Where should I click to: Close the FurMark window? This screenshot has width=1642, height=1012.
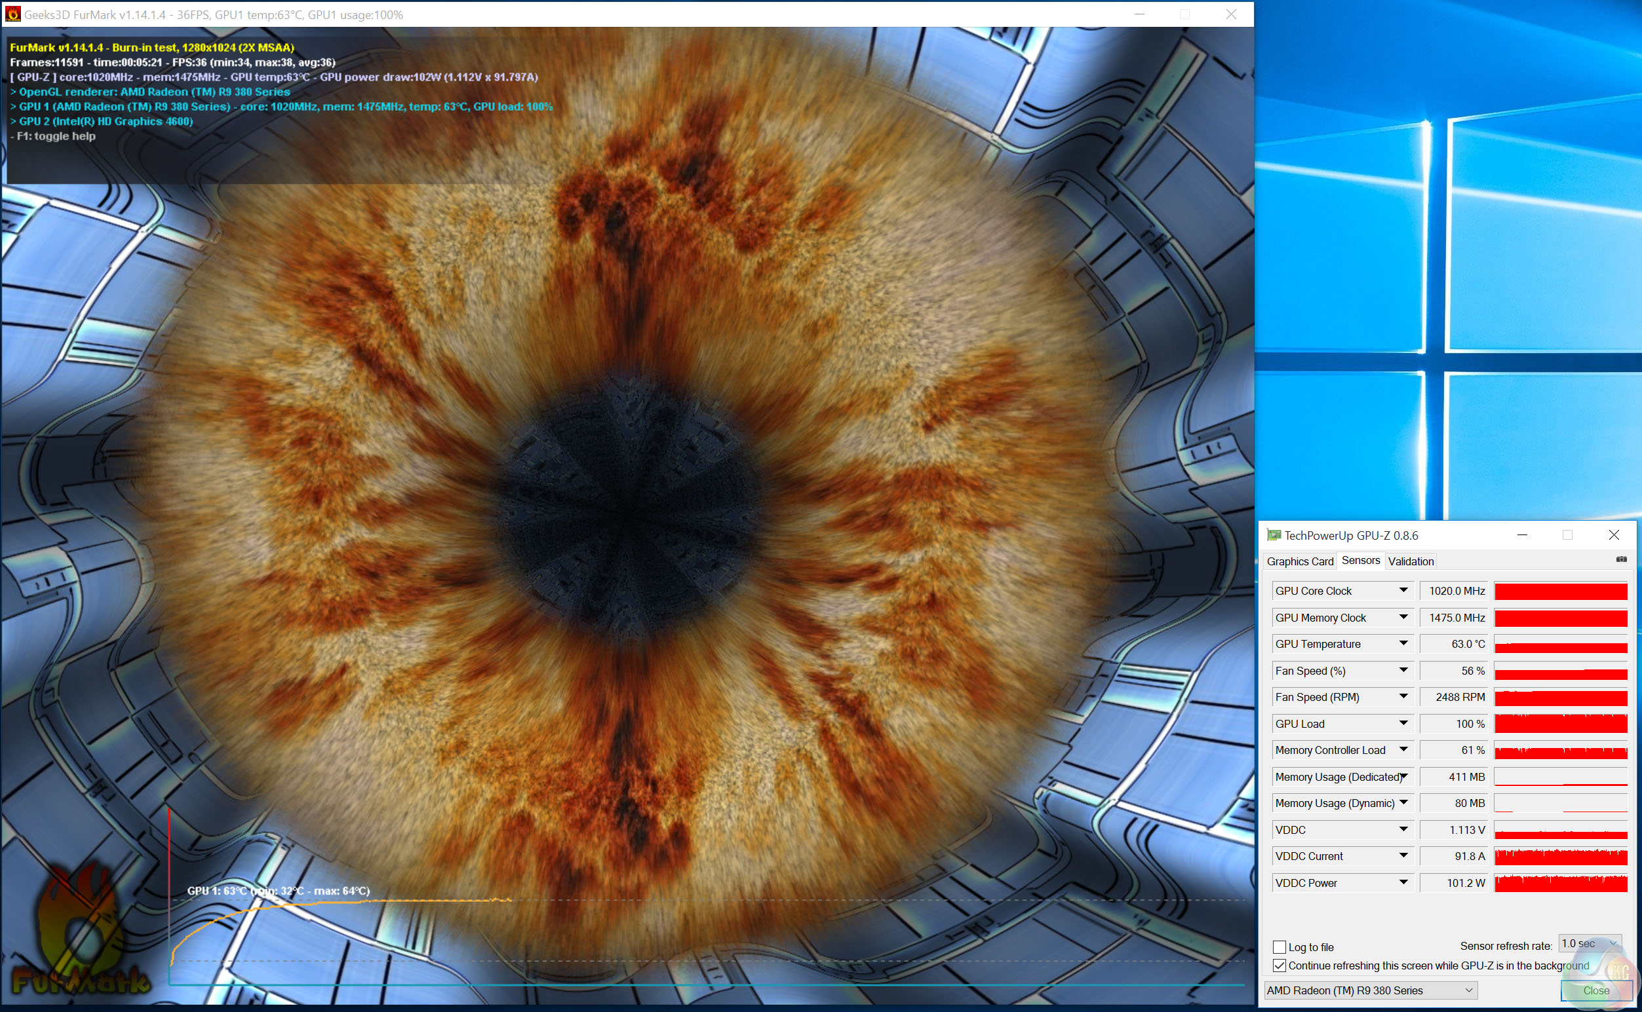click(1231, 14)
